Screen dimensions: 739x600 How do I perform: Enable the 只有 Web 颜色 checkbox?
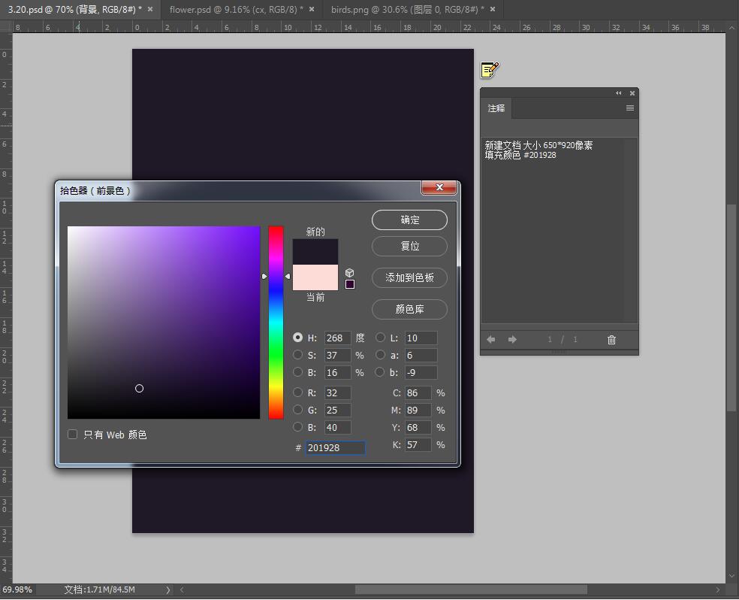tap(73, 434)
